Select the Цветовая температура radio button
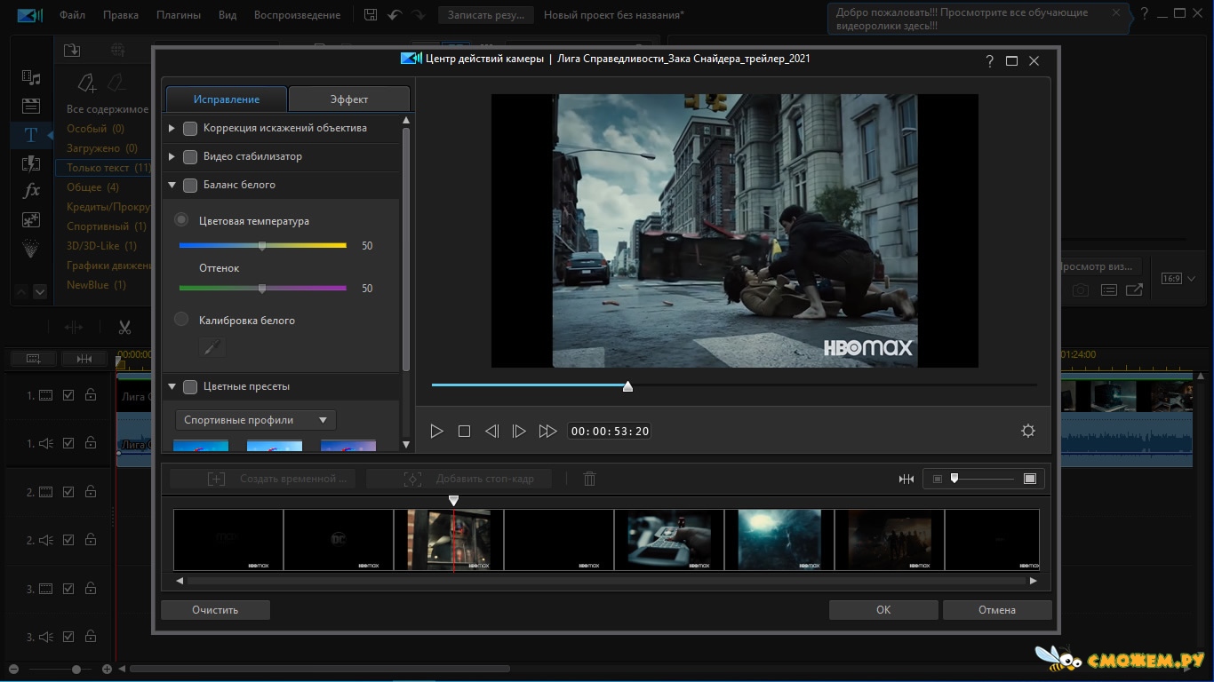 click(181, 219)
